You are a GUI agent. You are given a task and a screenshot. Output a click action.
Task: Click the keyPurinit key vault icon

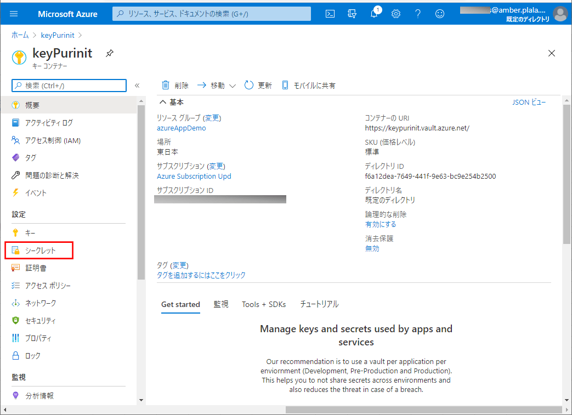(x=19, y=58)
